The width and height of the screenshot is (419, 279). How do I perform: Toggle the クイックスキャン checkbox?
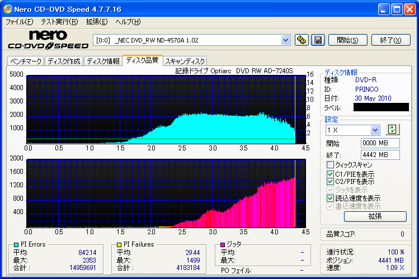330,164
